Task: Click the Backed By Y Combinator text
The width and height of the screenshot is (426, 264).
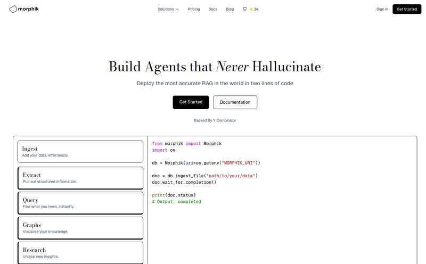Action: tap(215, 120)
